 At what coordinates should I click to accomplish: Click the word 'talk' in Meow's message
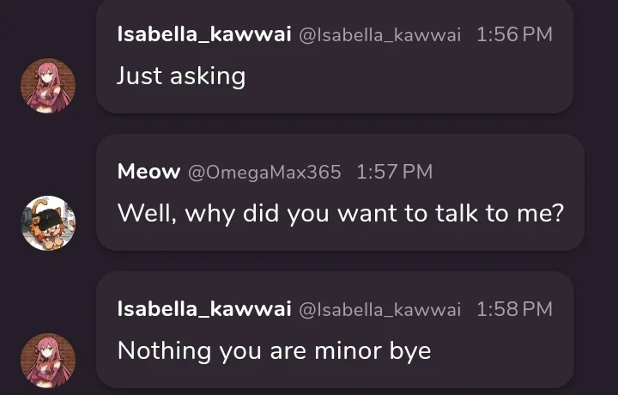(457, 213)
